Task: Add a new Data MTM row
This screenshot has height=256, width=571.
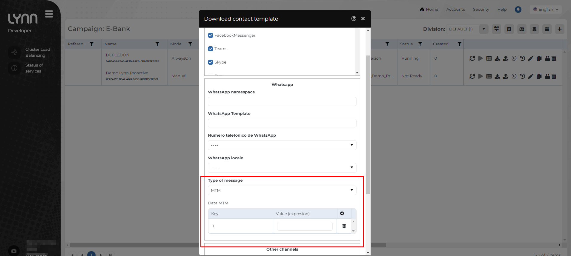Action: [x=342, y=213]
